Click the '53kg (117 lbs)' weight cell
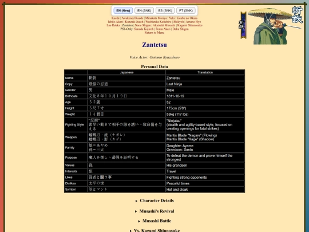Image resolution: width=309 pixels, height=232 pixels. click(205, 114)
